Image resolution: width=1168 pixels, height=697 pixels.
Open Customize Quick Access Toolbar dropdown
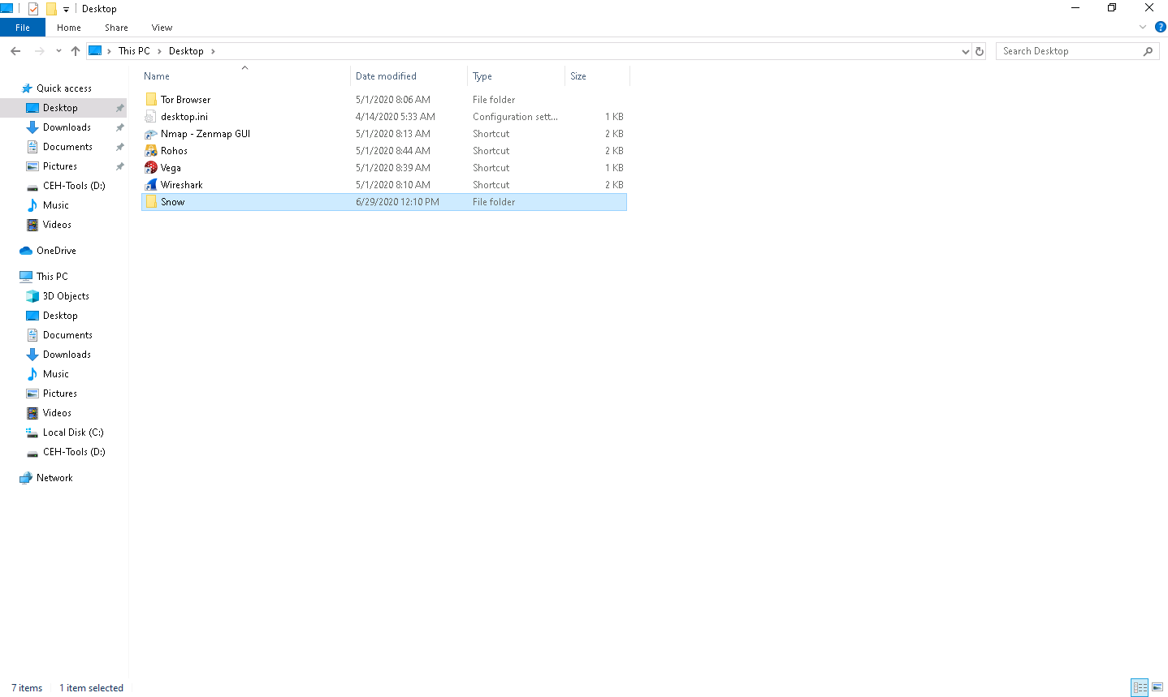coord(66,9)
